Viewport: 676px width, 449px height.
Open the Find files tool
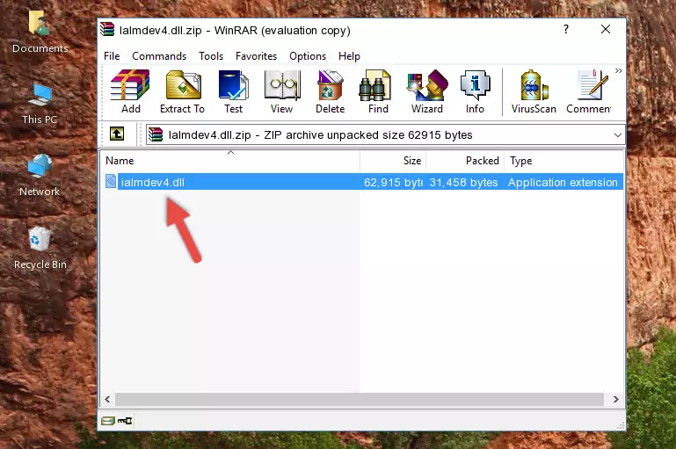coord(378,91)
